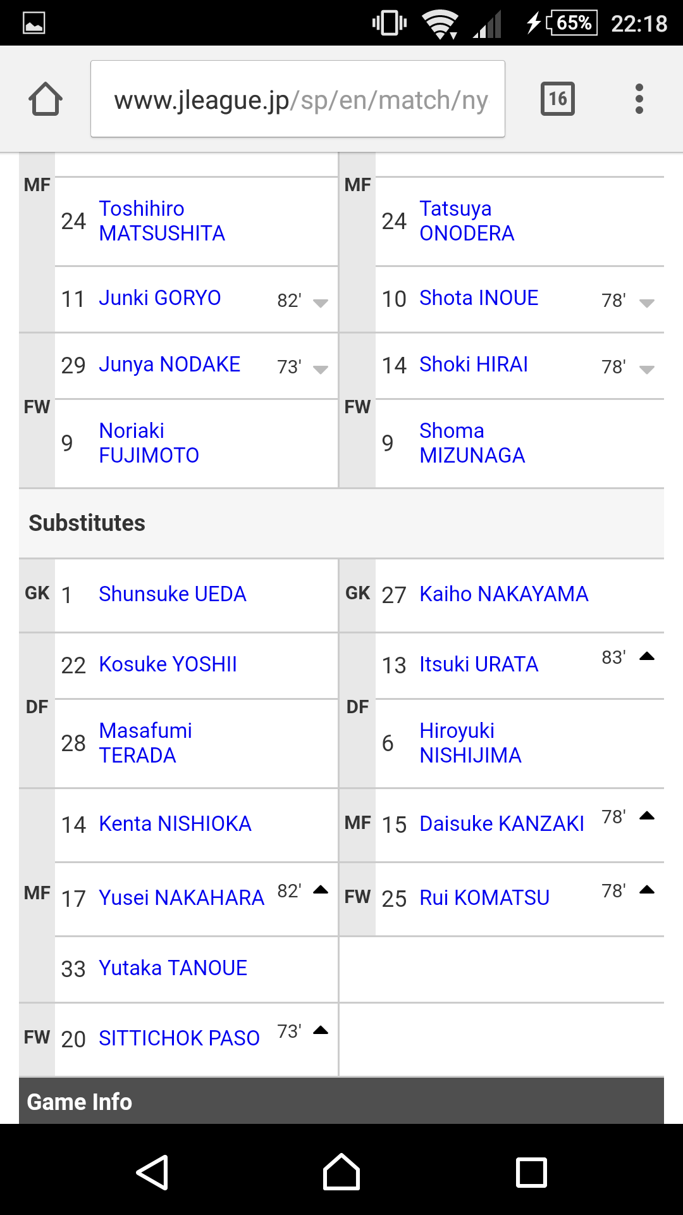Open Shunsuke UEDA player link
683x1215 pixels.
pos(173,594)
